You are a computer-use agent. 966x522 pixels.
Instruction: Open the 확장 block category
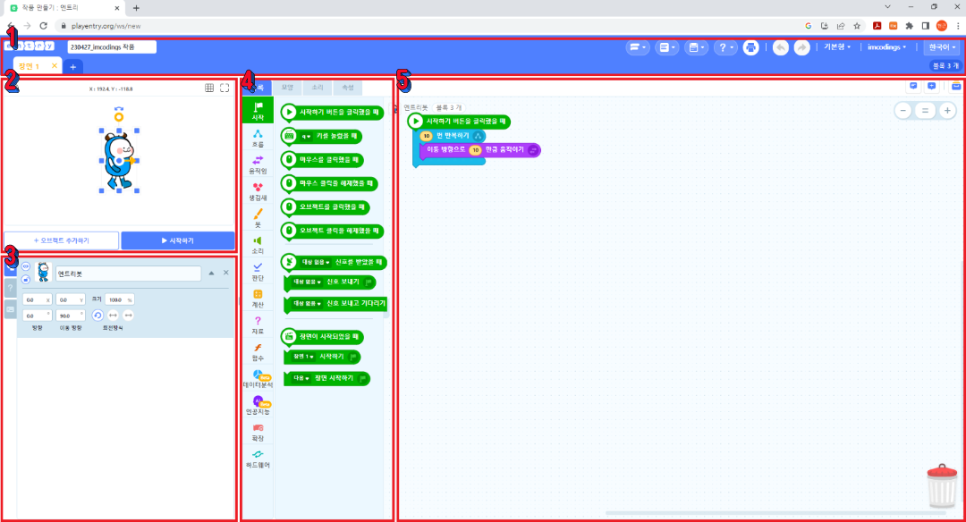tap(258, 432)
